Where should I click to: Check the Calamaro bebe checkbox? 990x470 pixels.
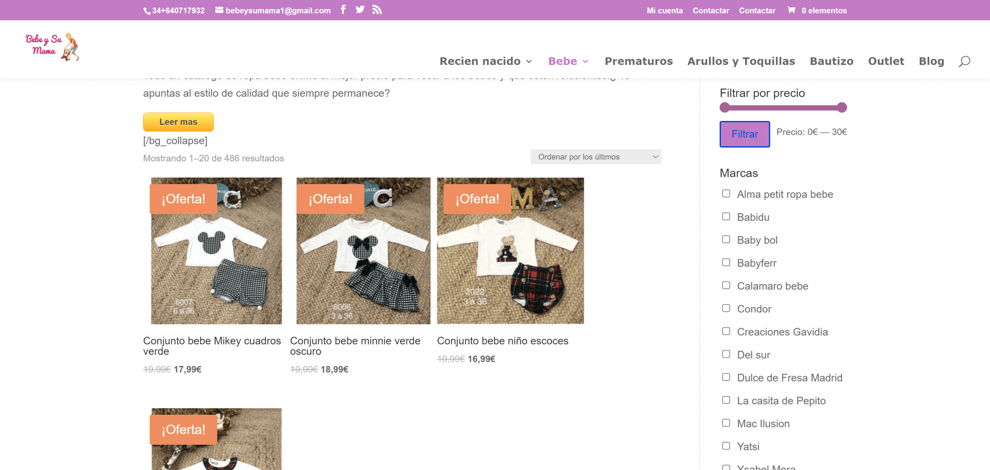726,285
